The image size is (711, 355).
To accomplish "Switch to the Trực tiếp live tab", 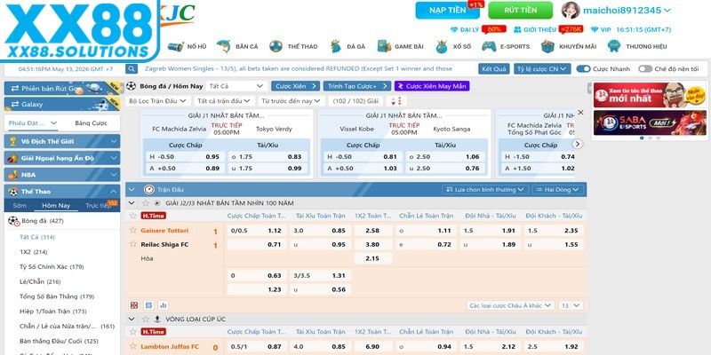I will click(98, 206).
